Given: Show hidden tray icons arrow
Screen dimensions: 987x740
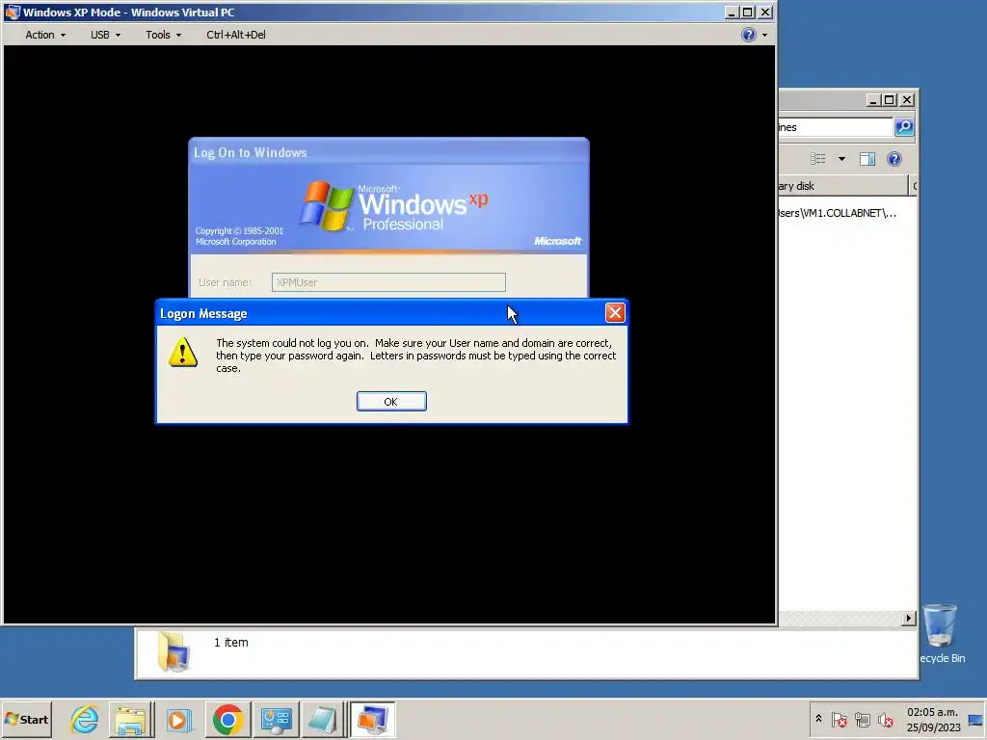Looking at the screenshot, I should click(x=818, y=719).
